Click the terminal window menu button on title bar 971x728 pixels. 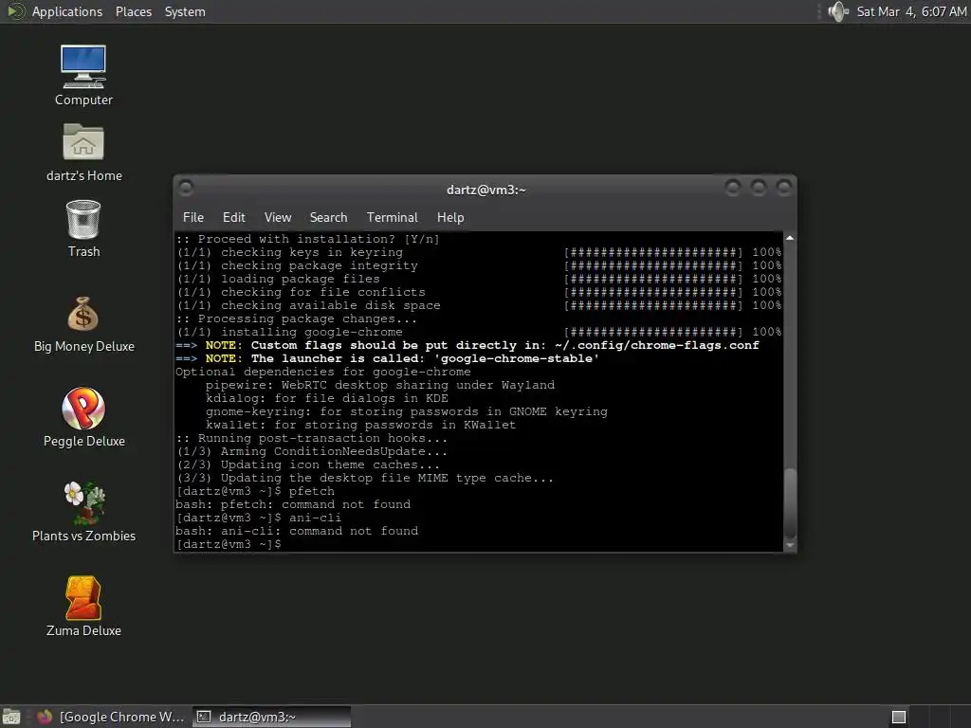click(x=185, y=188)
